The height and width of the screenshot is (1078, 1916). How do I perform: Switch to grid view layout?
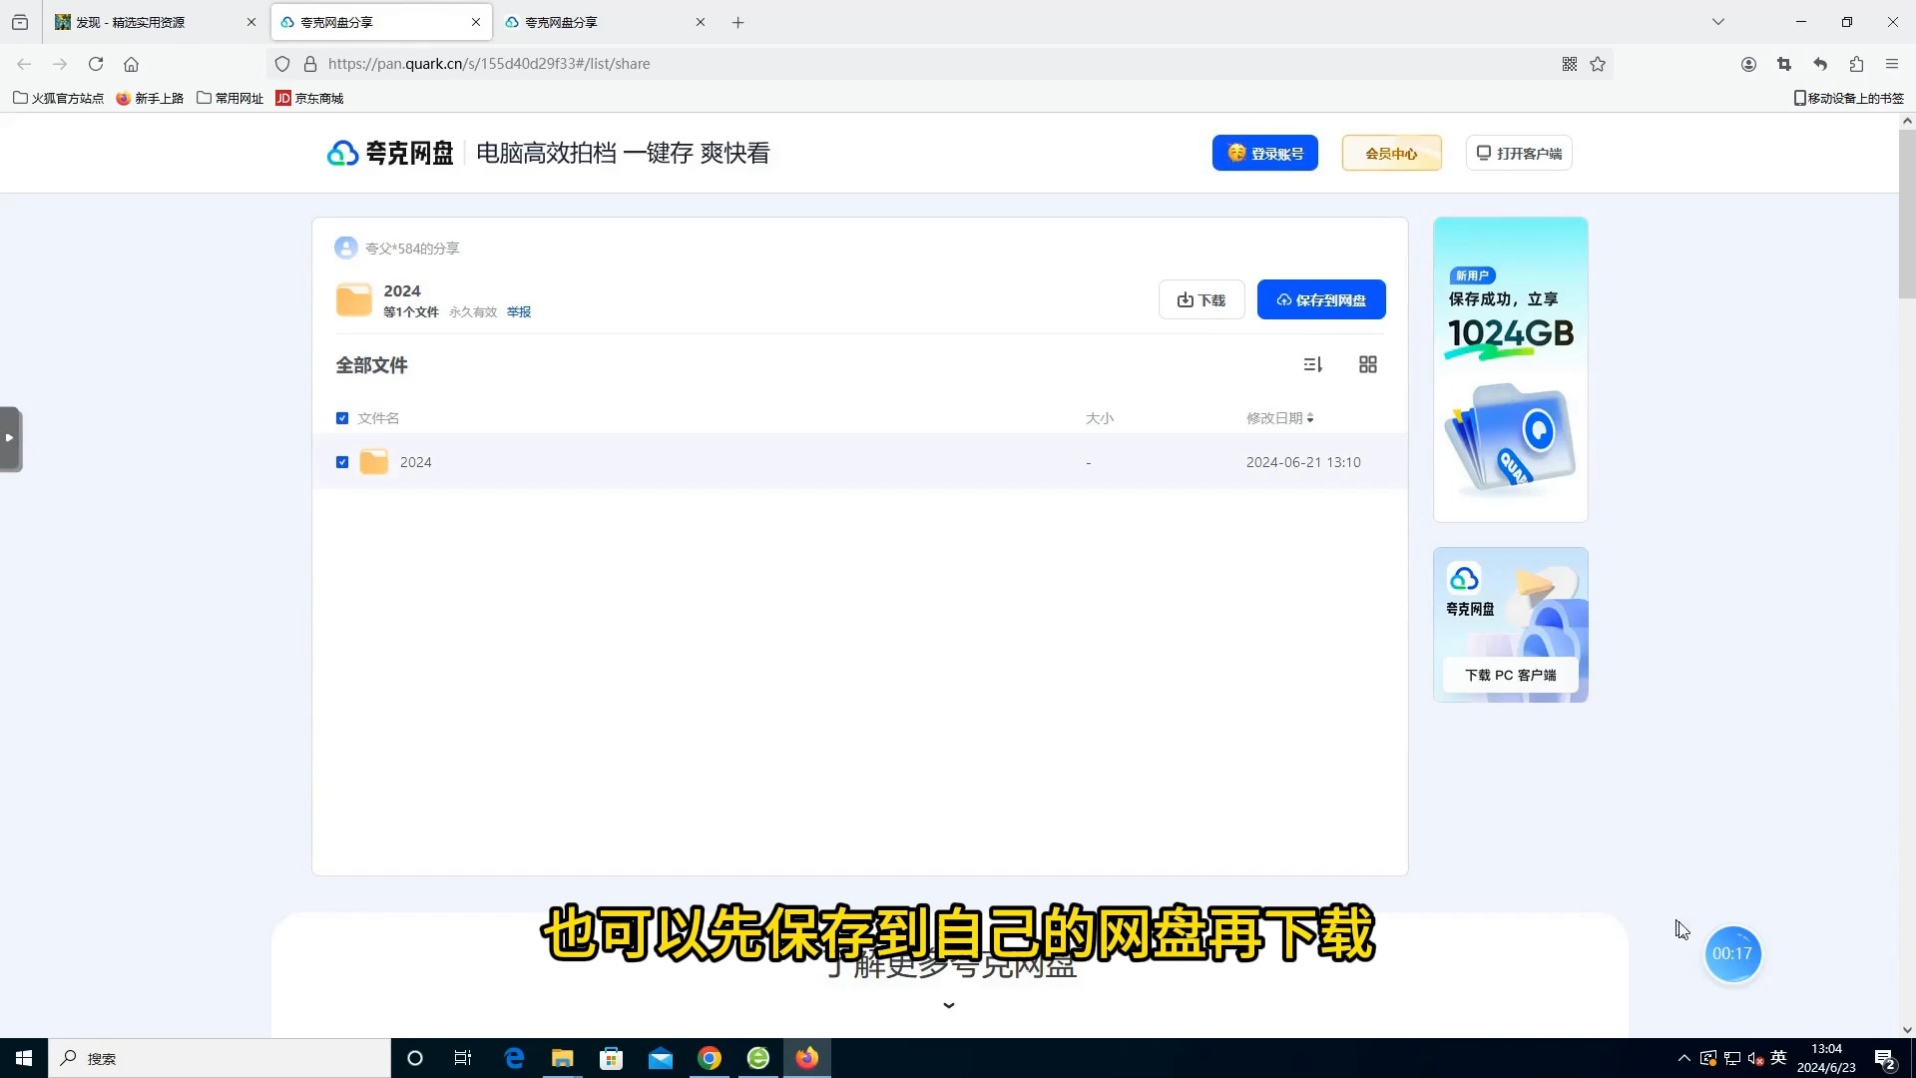[1368, 364]
